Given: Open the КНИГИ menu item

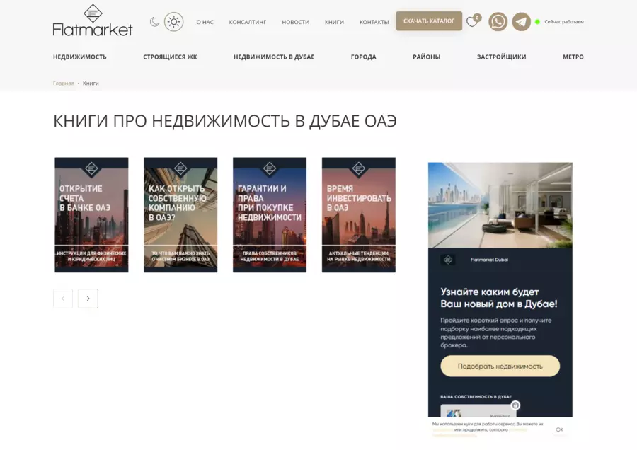Looking at the screenshot, I should (334, 22).
